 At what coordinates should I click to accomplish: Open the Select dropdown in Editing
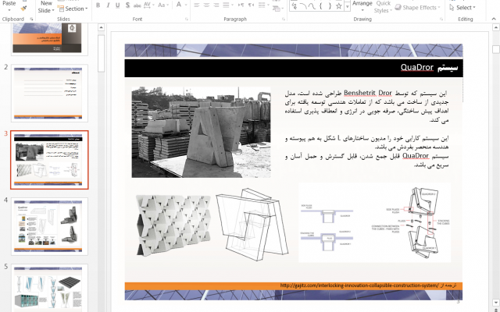(462, 7)
